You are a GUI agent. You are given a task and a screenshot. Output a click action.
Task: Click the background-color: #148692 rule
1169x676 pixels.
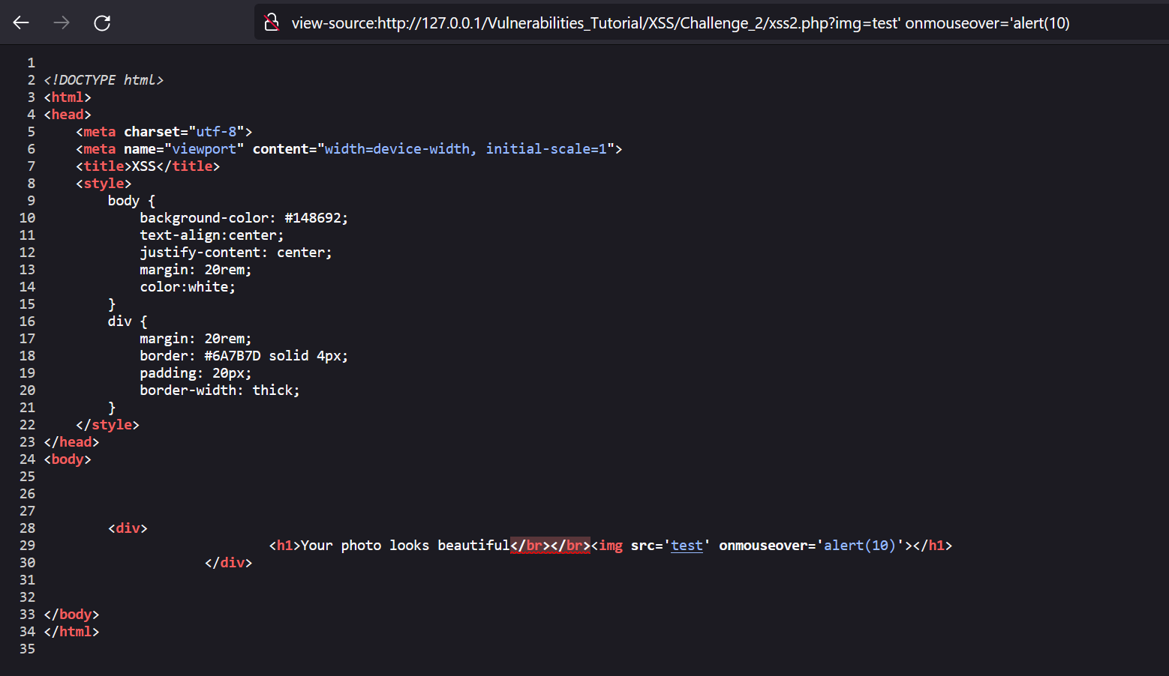coord(244,218)
